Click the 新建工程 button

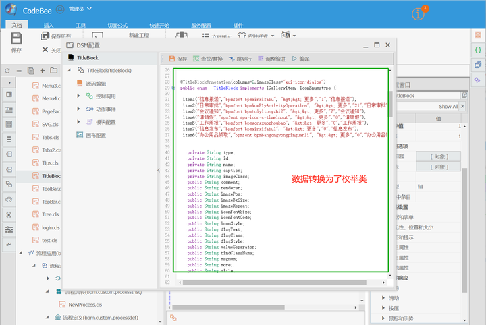(x=139, y=35)
